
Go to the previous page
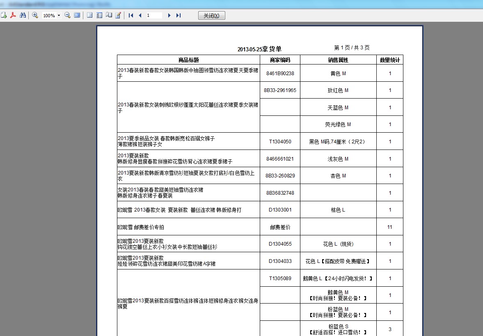coord(140,16)
